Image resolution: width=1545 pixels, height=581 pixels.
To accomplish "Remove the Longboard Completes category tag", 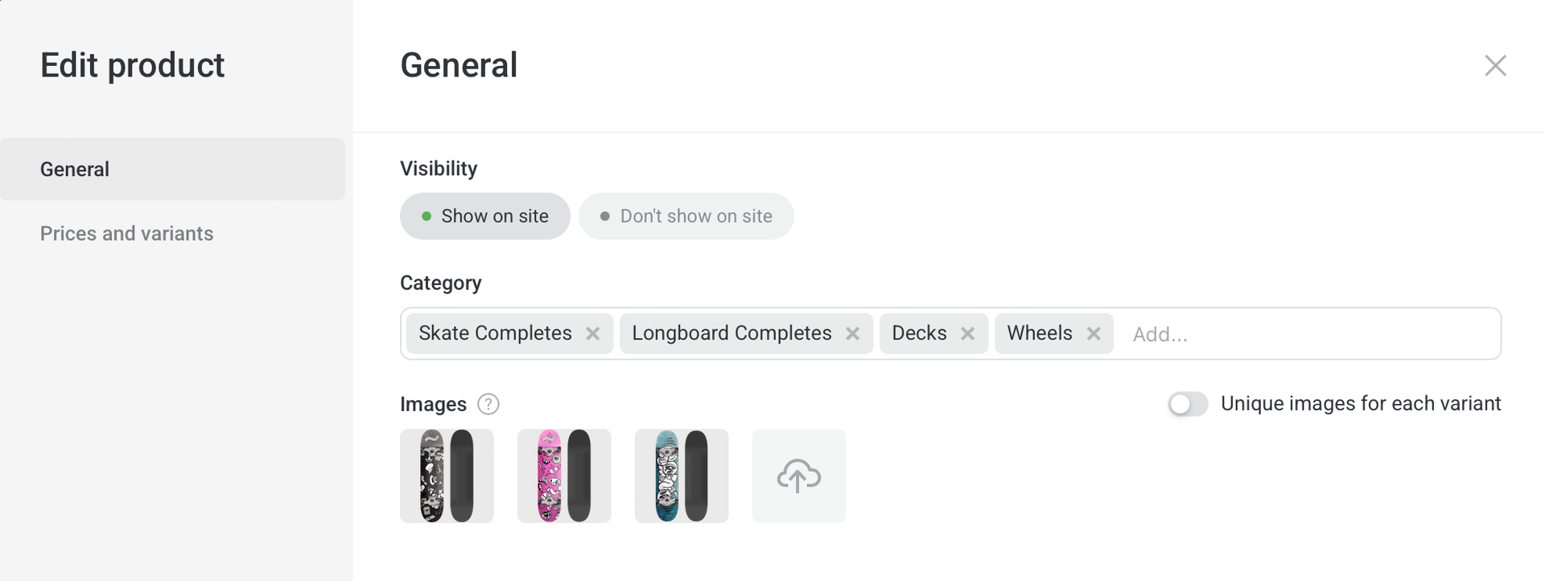I will (x=853, y=333).
